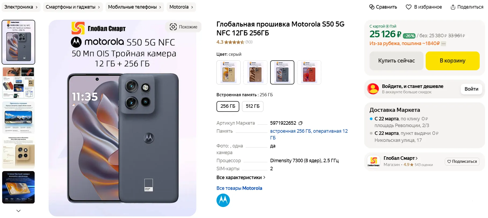Open the fast charging thumbnail image
488x218 pixels.
click(19, 187)
